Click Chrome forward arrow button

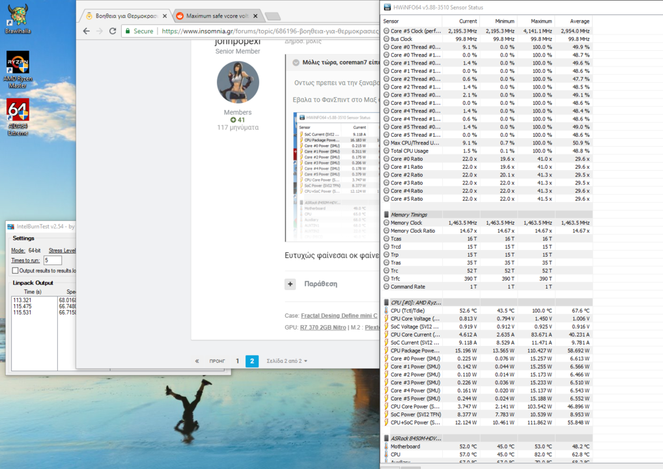pos(100,31)
